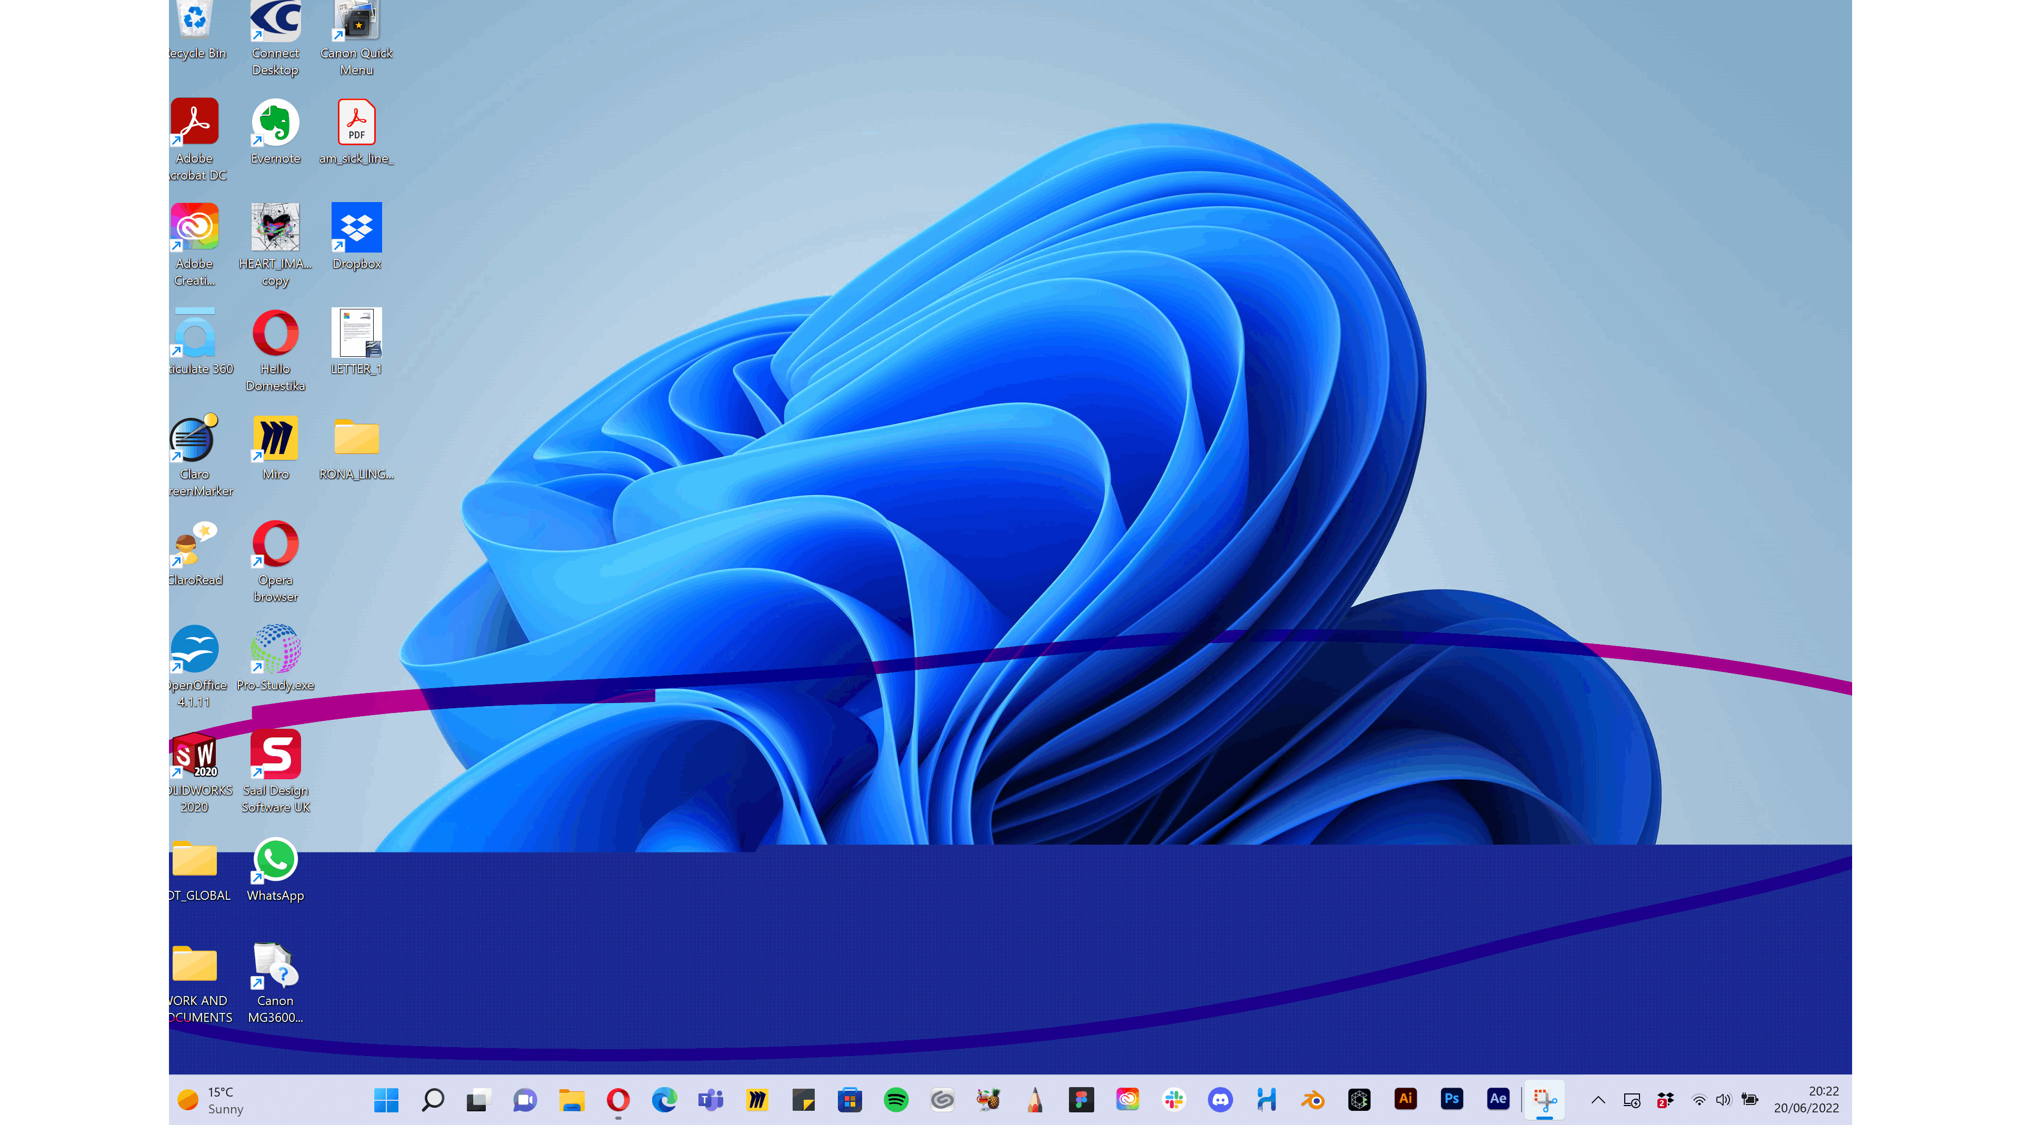Open Adobe Illustrator taskbar icon
Screen dimensions: 2020x1125
tap(1405, 1099)
